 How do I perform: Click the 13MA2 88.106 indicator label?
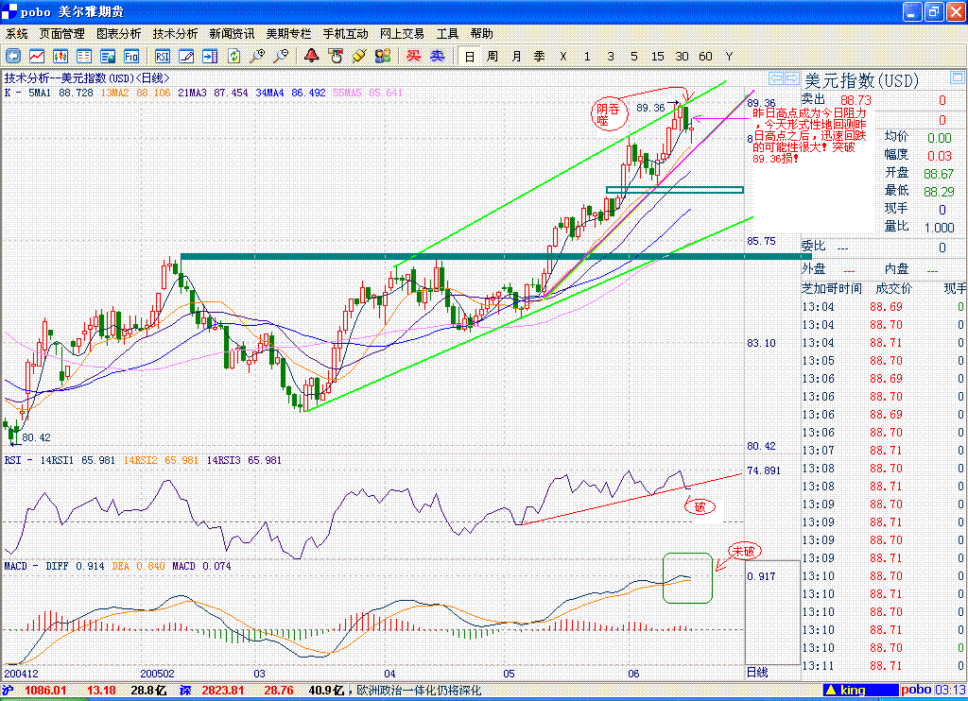(135, 93)
